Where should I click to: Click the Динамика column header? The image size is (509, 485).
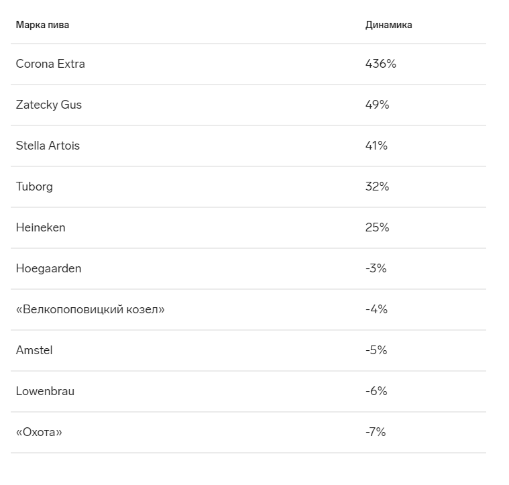[388, 25]
